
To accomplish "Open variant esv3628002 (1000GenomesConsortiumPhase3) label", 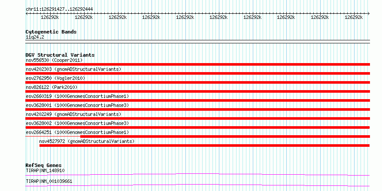I will pos(77,123).
